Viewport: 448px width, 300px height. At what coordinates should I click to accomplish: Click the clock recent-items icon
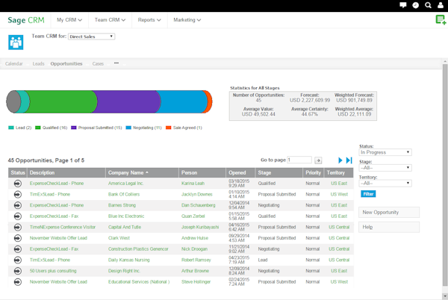416,5
